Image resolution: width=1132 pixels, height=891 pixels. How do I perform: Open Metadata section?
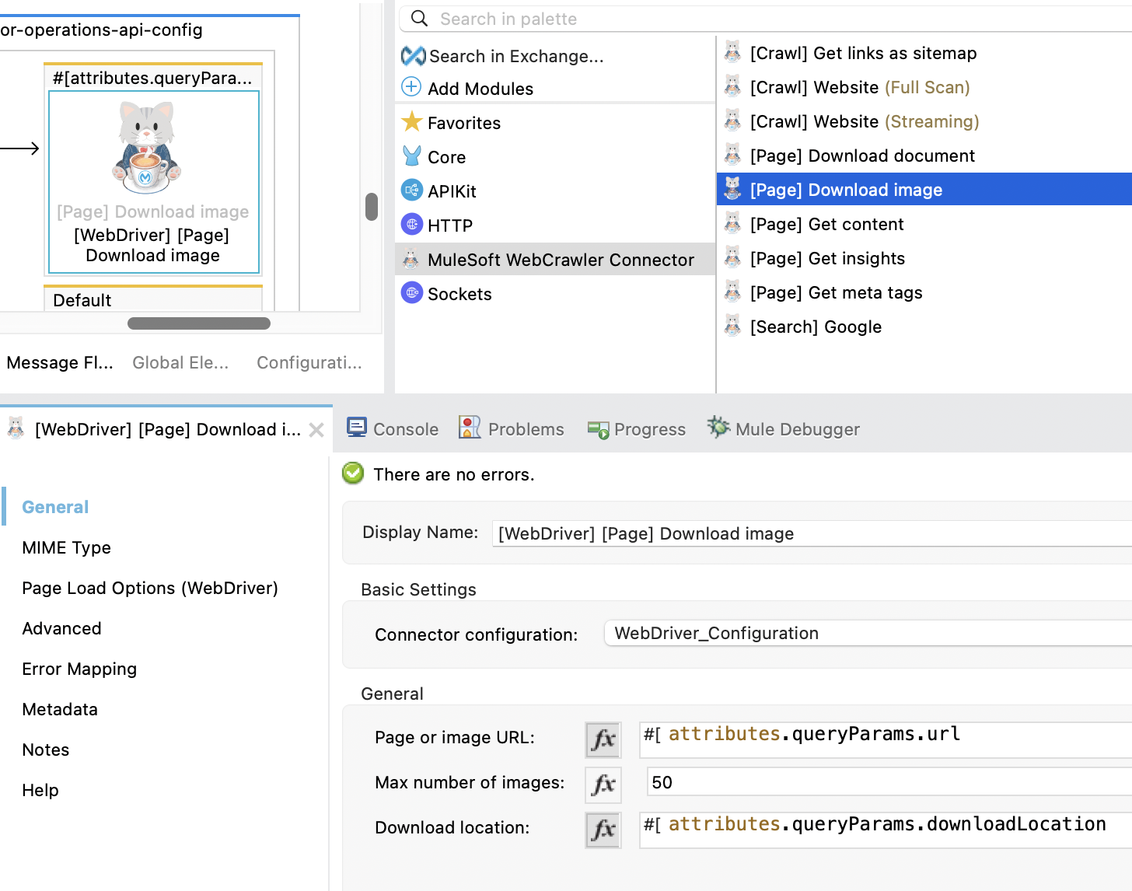coord(60,709)
